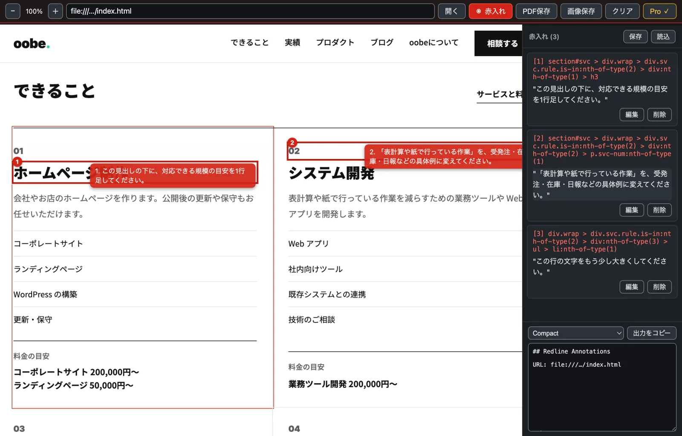
Task: Delete annotation [3] with 削除
Action: (659, 287)
